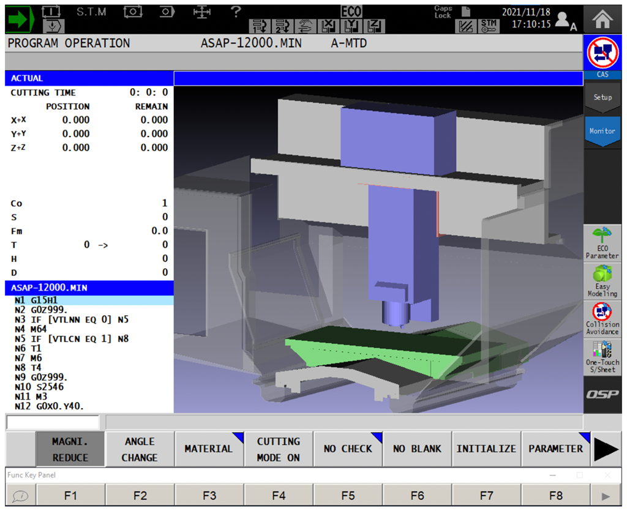Toggle the NO BLANK display option
This screenshot has height=511, width=627.
(x=417, y=449)
